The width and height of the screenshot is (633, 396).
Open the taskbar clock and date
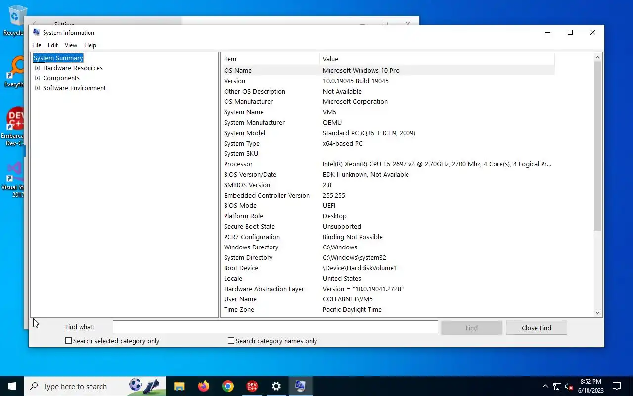[590, 386]
